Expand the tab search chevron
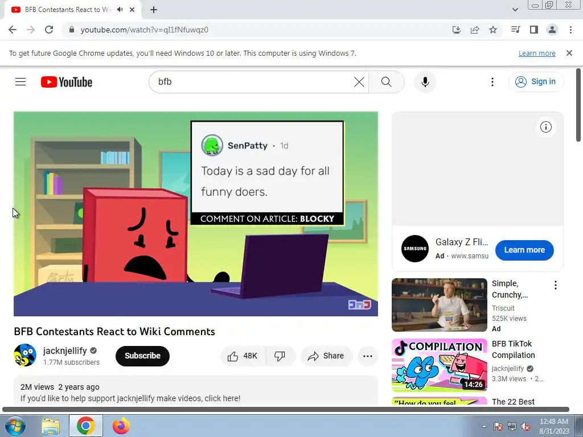 [515, 10]
